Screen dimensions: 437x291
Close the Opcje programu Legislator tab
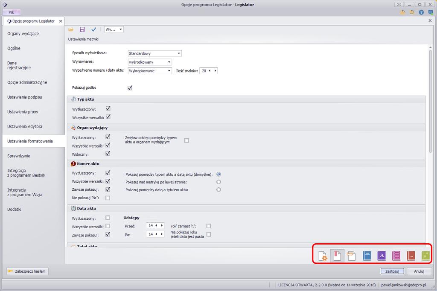61,21
